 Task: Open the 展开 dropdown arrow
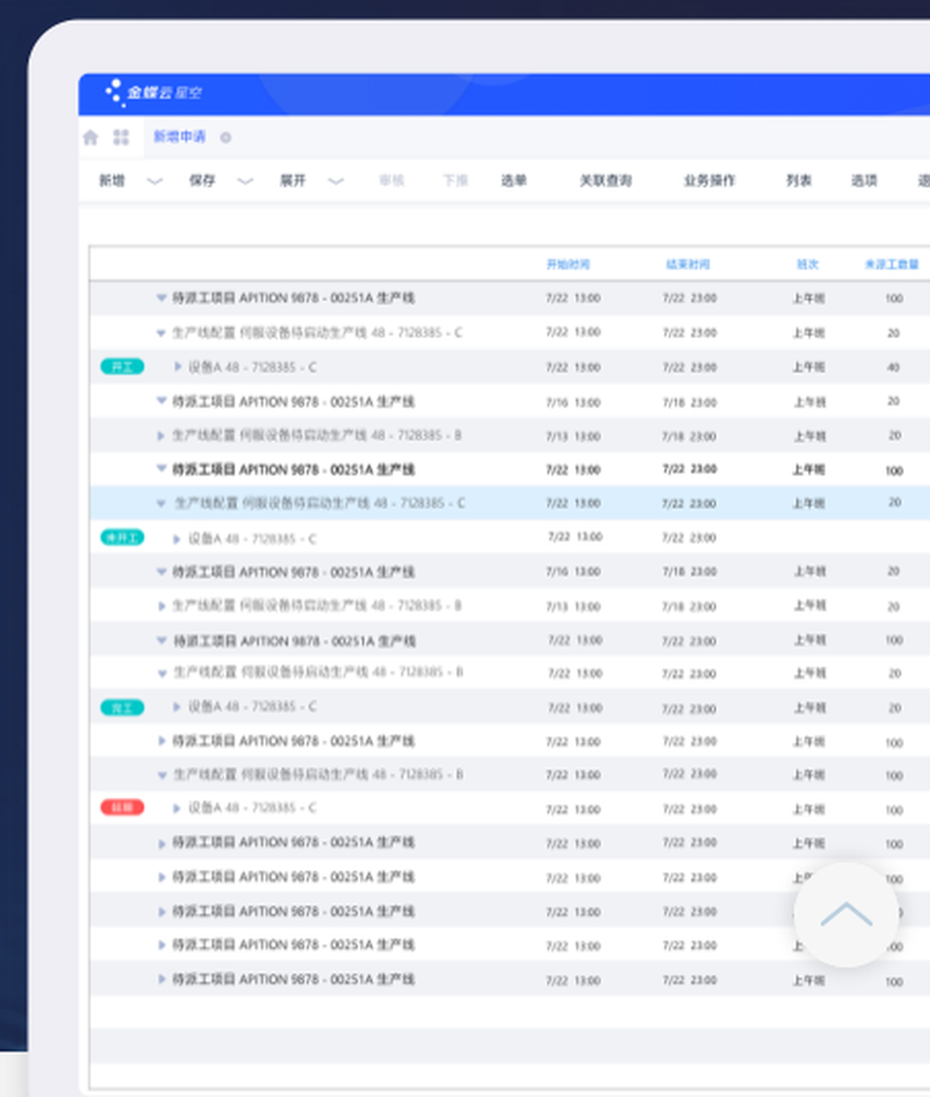335,181
